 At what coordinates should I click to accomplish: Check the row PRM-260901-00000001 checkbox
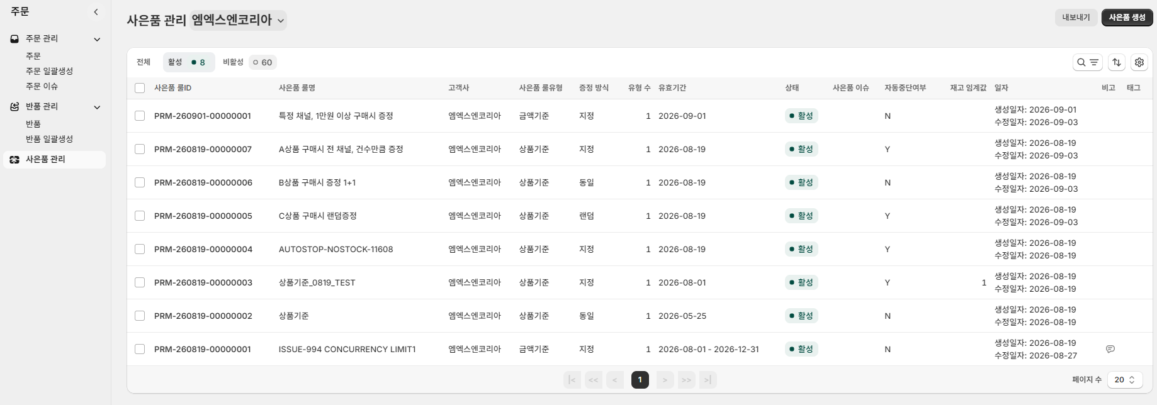140,116
